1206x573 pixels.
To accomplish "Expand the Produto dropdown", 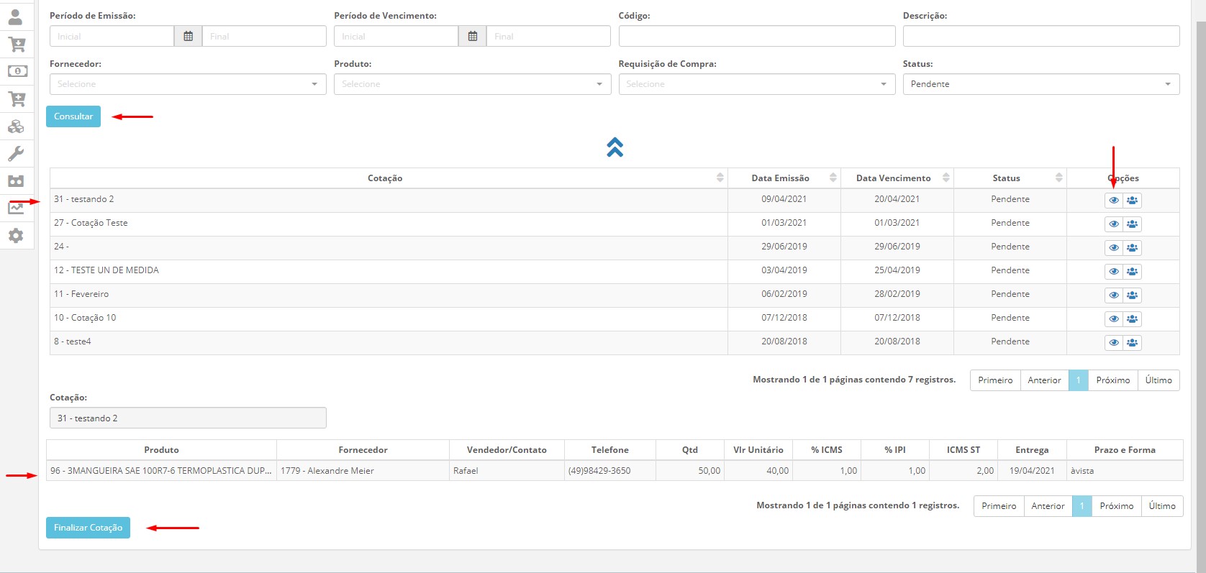I will [x=472, y=84].
